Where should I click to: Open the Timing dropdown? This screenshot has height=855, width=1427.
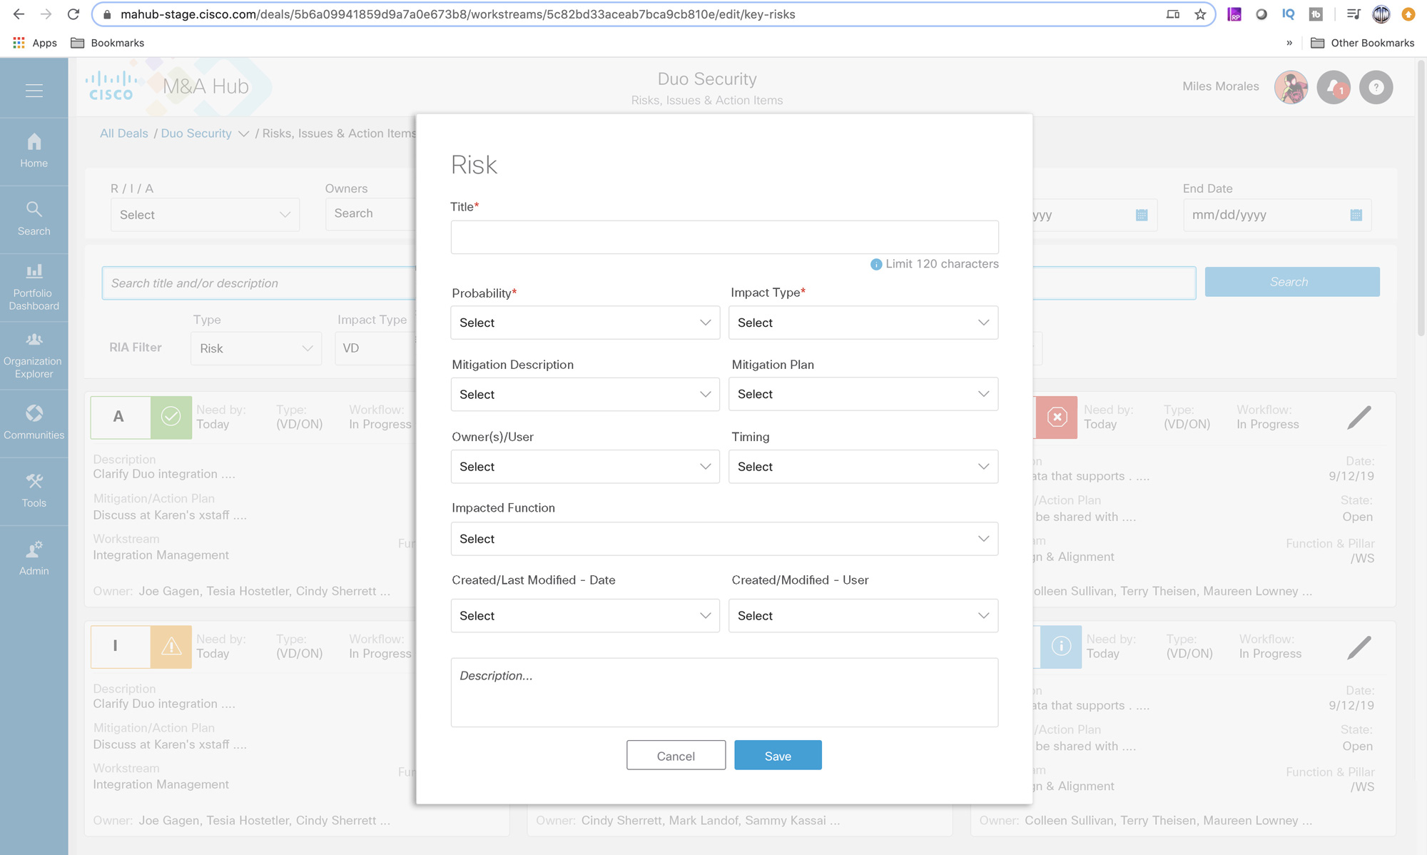[863, 467]
